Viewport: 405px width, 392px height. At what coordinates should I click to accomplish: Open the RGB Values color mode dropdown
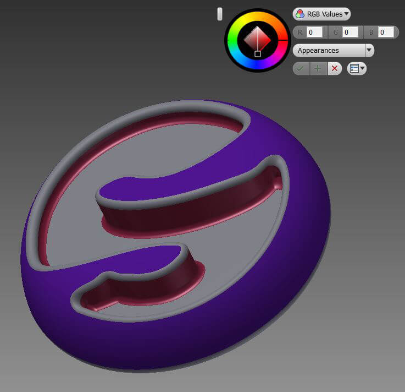click(321, 14)
